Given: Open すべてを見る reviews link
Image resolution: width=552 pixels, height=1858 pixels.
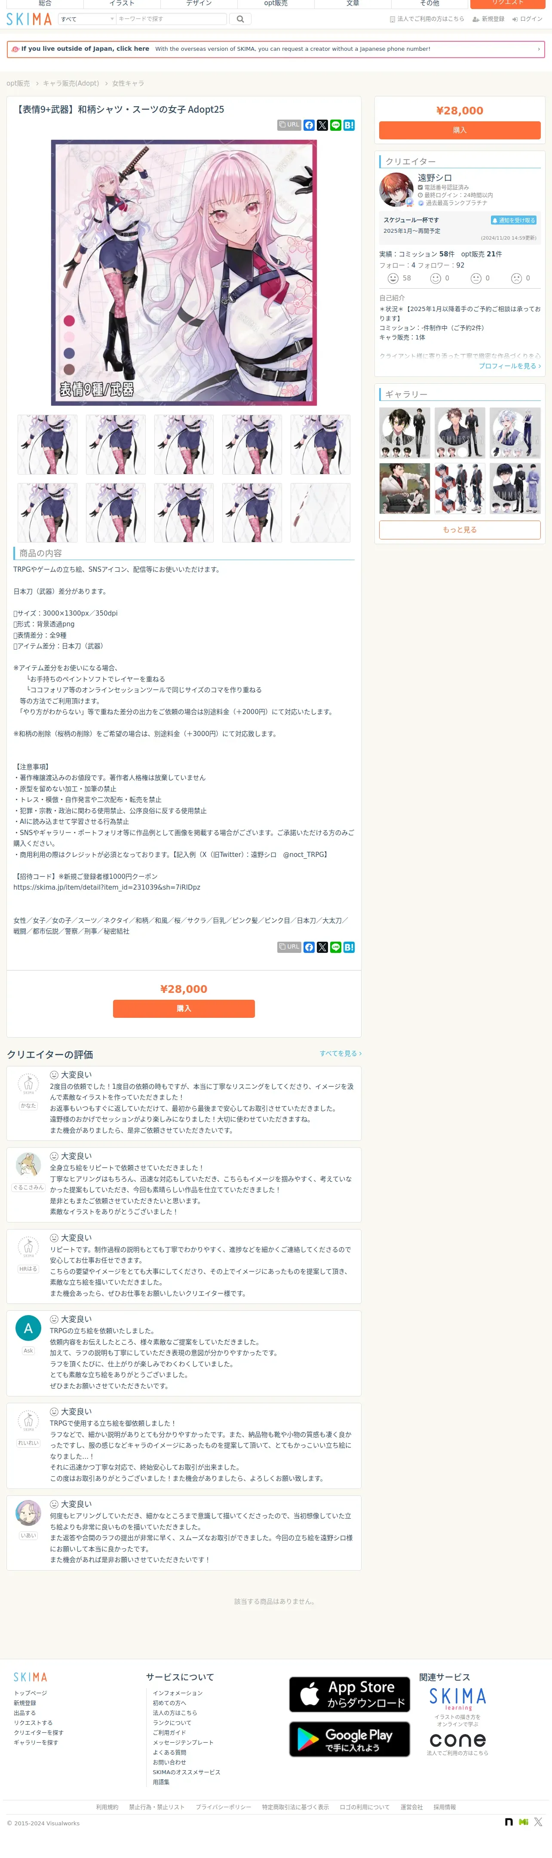Looking at the screenshot, I should click(340, 1053).
